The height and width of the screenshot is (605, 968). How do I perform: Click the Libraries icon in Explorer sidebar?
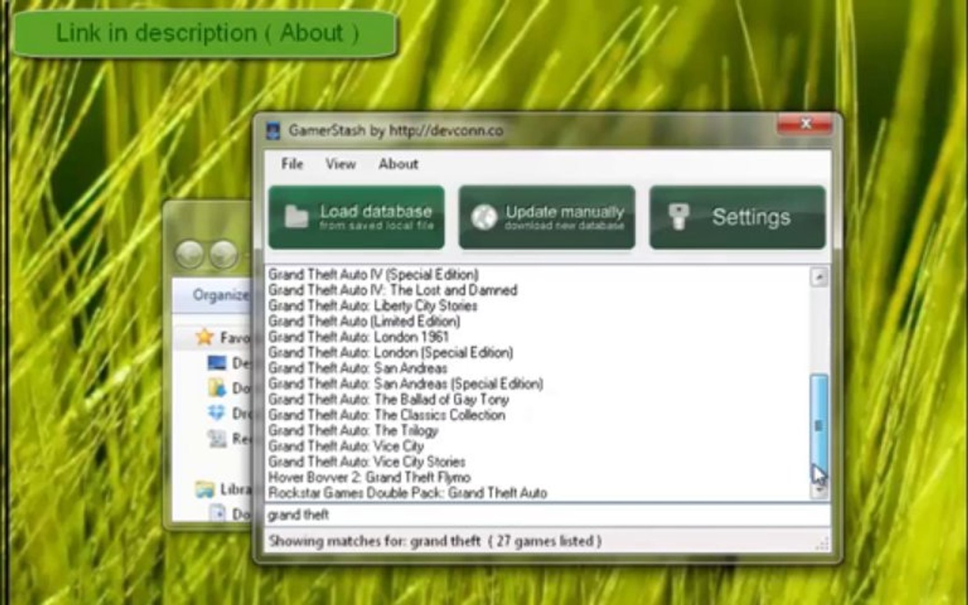point(205,489)
